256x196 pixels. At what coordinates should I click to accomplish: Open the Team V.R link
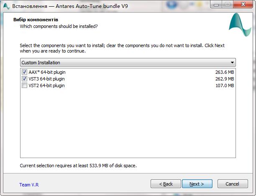tap(29, 185)
